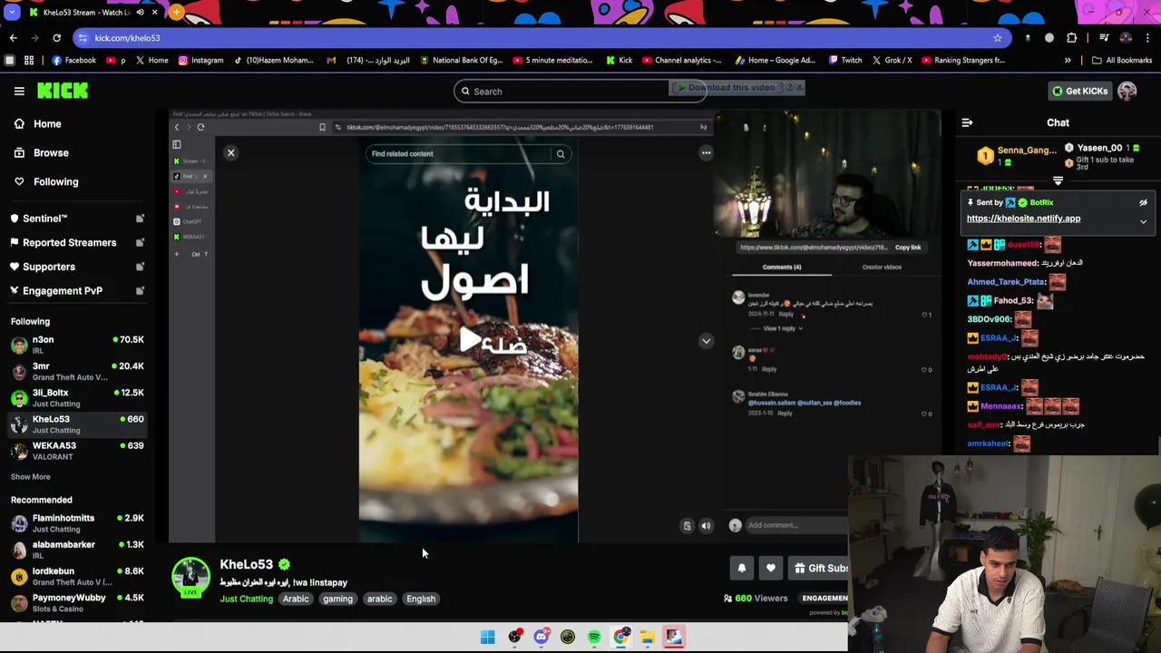
Task: Open Facebook bookmark
Action: (73, 60)
